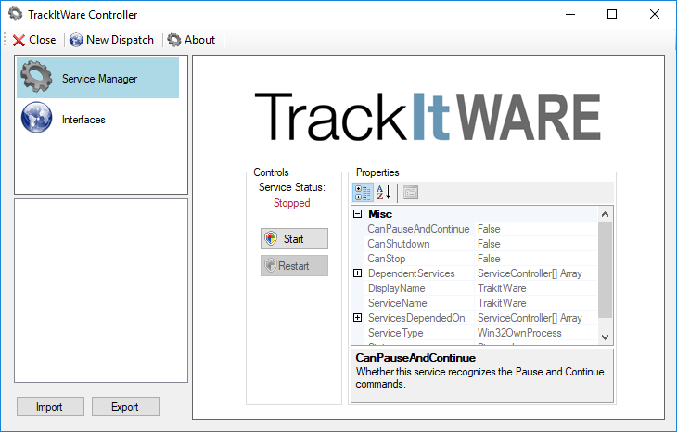Select the ServiceType property name
The width and height of the screenshot is (677, 432).
395,333
